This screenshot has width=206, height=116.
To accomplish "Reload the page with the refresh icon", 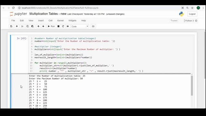I will click(14, 8).
